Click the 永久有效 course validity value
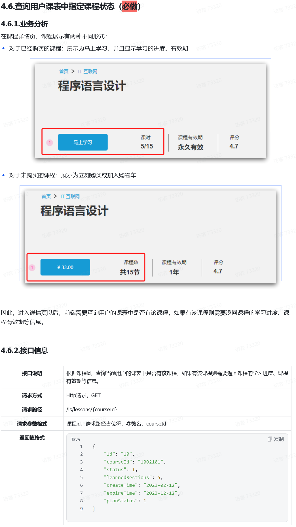 tap(191, 147)
